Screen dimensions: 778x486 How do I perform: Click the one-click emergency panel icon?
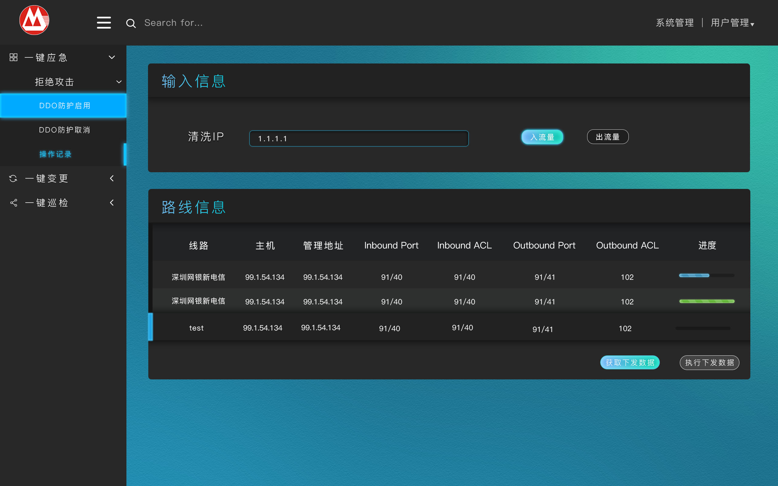tap(13, 57)
